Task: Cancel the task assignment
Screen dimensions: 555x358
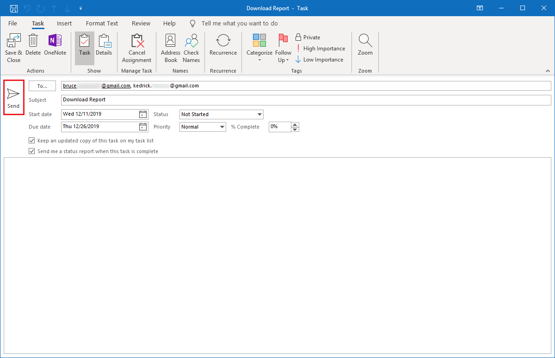Action: tap(136, 49)
